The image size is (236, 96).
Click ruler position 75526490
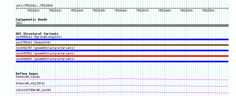coord(186,11)
